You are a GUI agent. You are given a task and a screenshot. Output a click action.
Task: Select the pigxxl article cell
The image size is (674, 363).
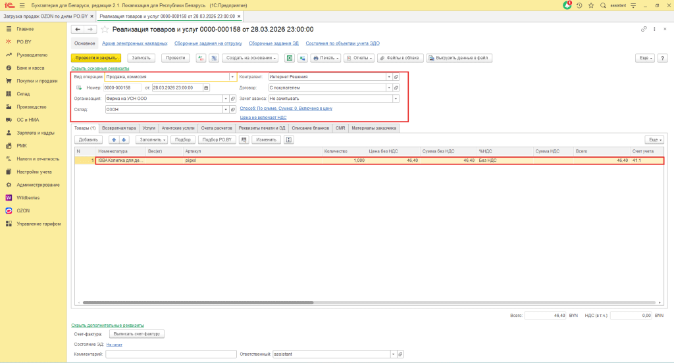pyautogui.click(x=252, y=160)
